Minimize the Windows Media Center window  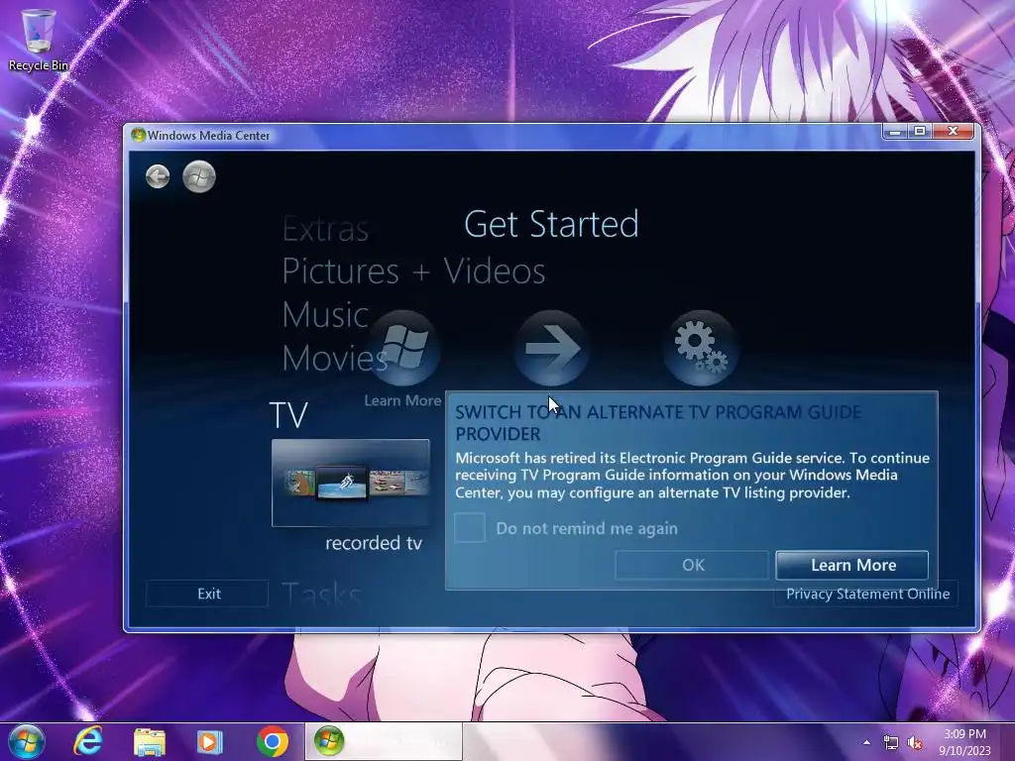click(x=895, y=132)
